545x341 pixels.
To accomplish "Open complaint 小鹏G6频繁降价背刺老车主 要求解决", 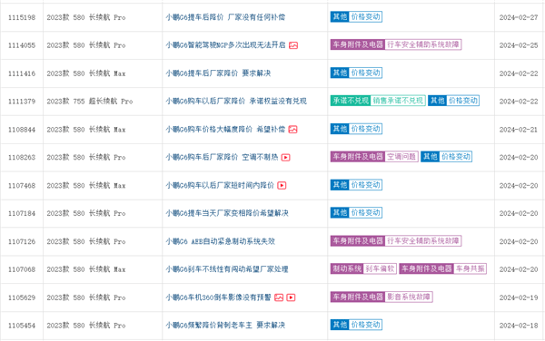I will click(x=225, y=326).
